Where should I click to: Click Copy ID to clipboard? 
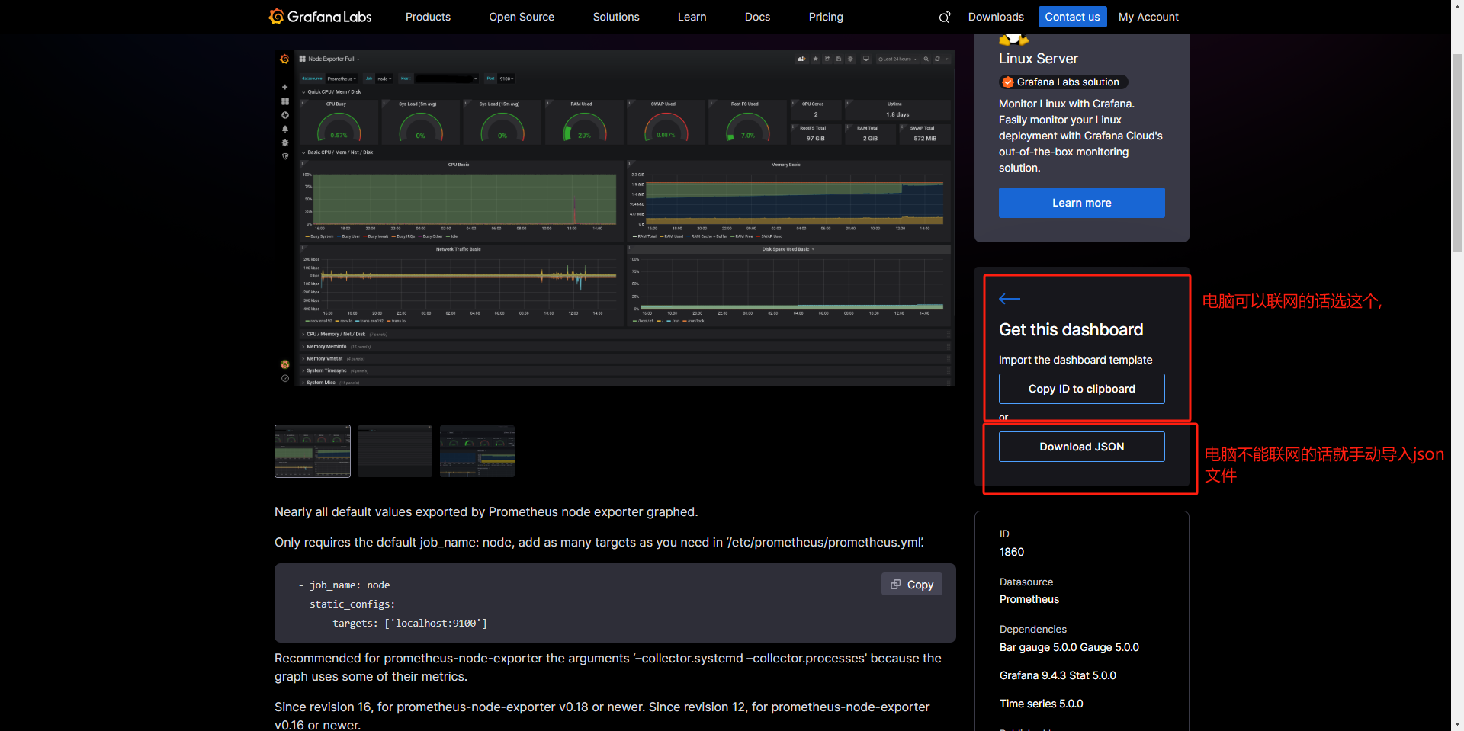coord(1081,389)
